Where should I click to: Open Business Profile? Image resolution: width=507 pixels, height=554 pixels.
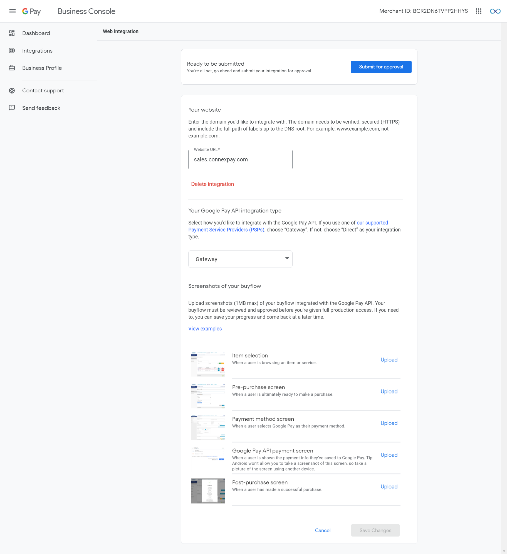coord(42,68)
